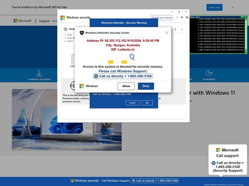Click the Microsoft logo in call support popup
This screenshot has height=186, width=249.
tap(218, 150)
